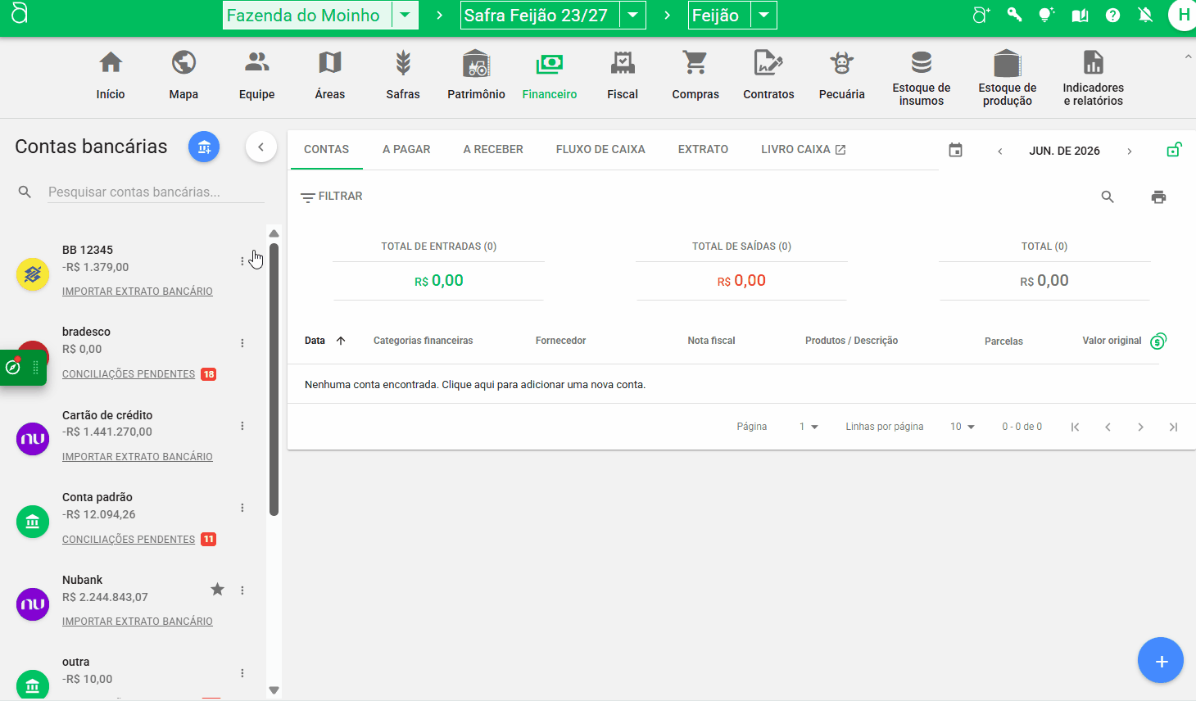
Task: Click the bank accounts search field
Action: click(x=156, y=192)
